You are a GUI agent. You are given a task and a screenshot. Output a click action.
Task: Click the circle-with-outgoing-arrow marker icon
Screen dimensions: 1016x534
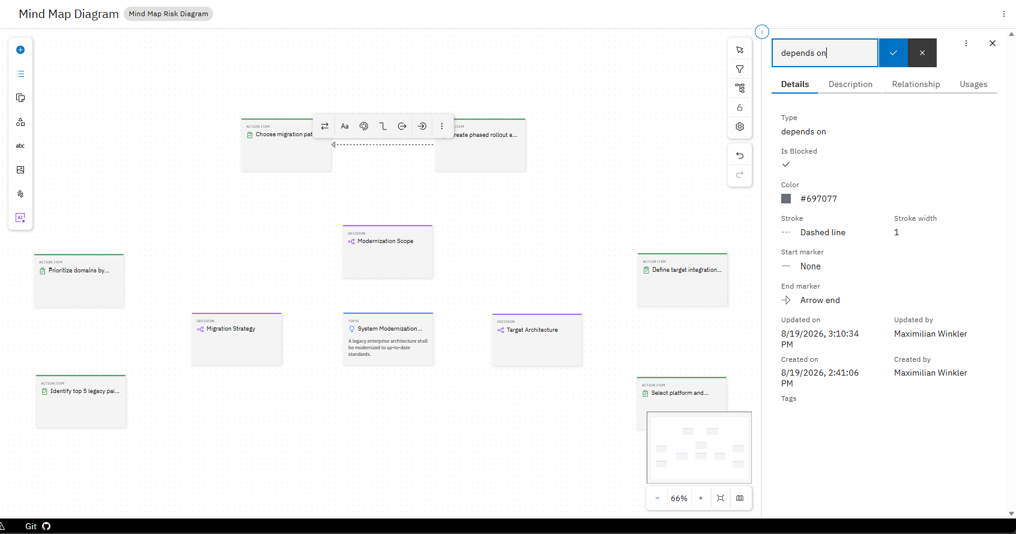click(402, 126)
